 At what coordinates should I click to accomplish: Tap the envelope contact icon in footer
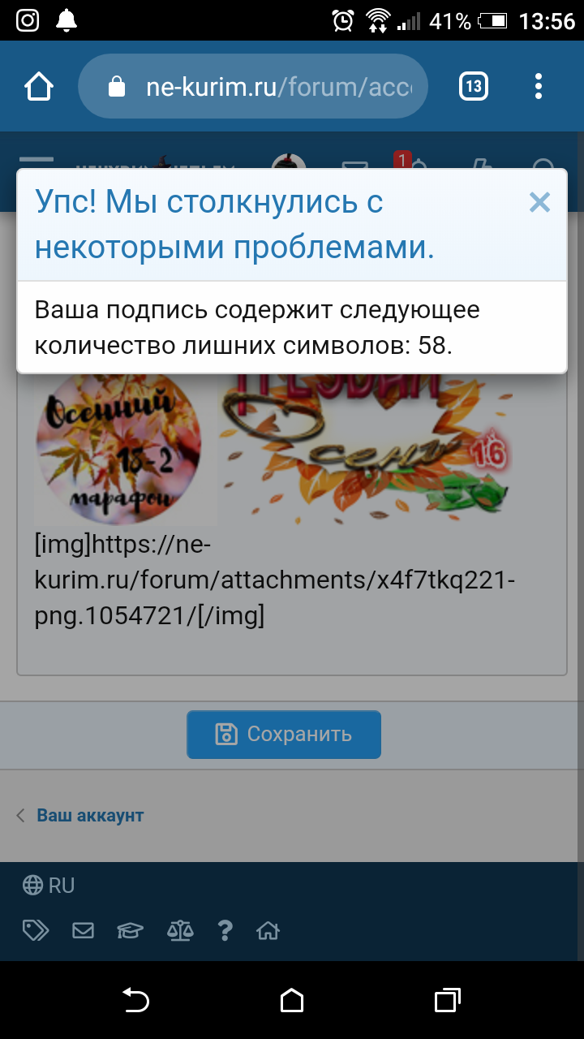(83, 930)
